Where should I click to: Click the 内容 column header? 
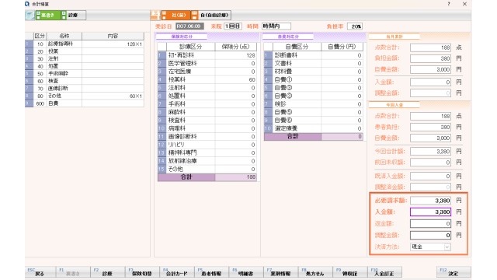[x=113, y=37]
